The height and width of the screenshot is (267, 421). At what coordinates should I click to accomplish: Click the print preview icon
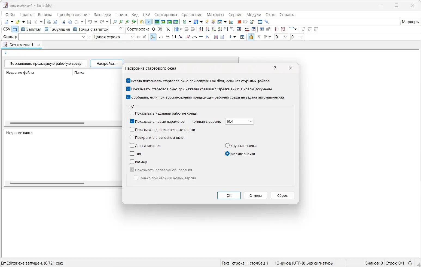click(x=55, y=22)
